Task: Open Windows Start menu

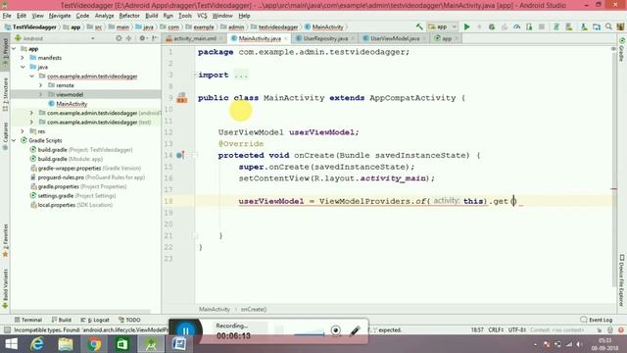Action: coord(11,344)
